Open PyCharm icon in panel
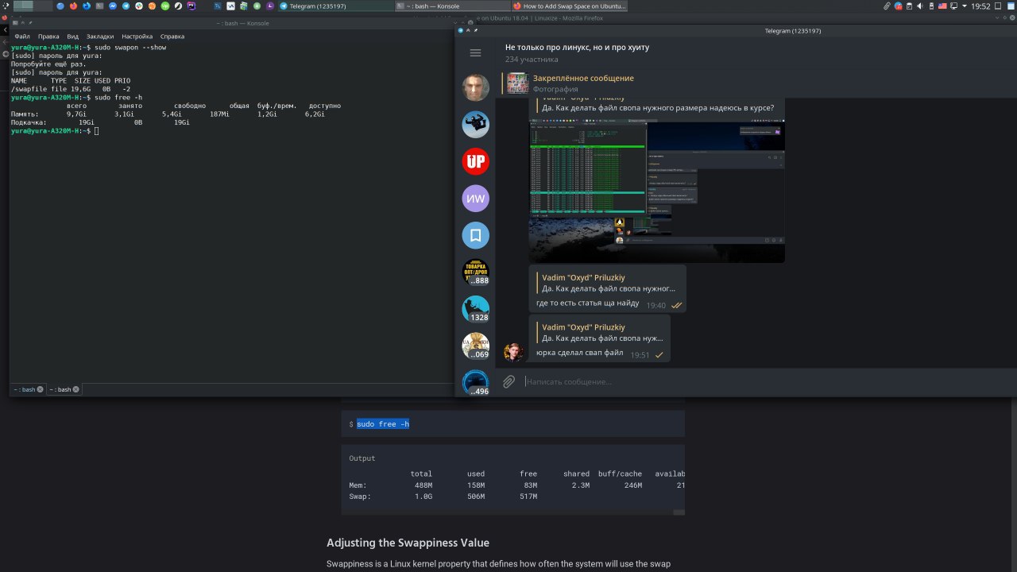The width and height of the screenshot is (1017, 572). click(191, 6)
